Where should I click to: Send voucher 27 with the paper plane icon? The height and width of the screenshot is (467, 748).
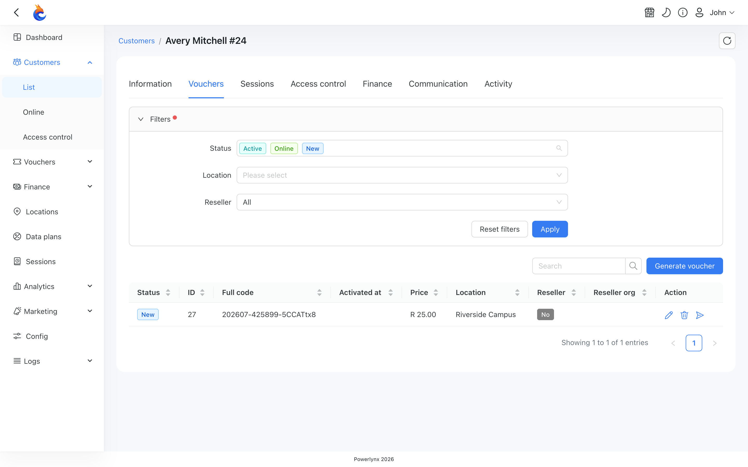(x=700, y=315)
